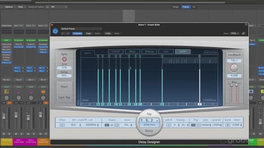Click the Feedback level knob

coord(234,68)
